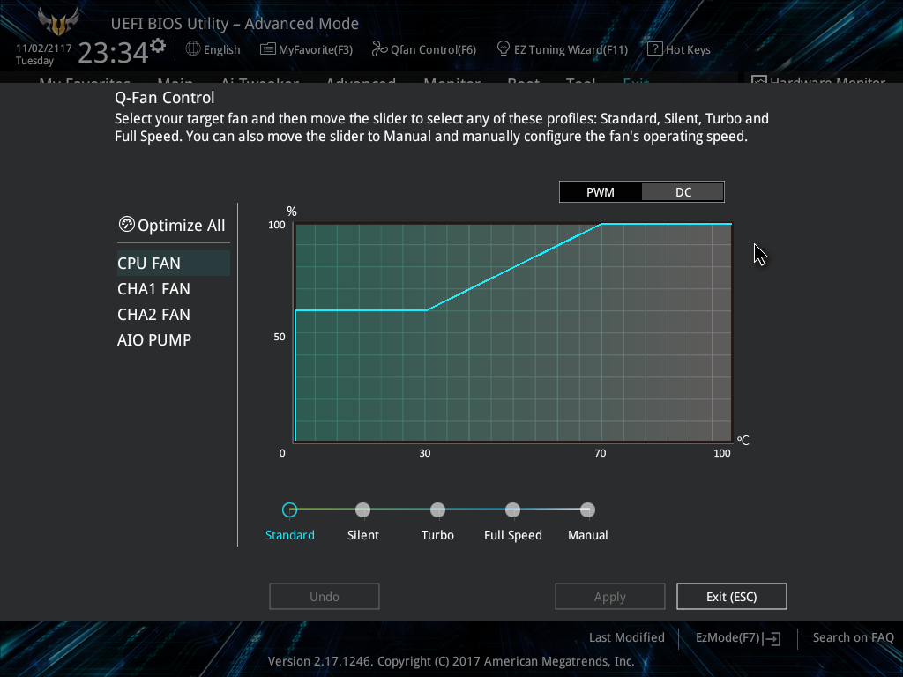The width and height of the screenshot is (903, 677).
Task: Click the Full Speed profile label
Action: pos(512,536)
